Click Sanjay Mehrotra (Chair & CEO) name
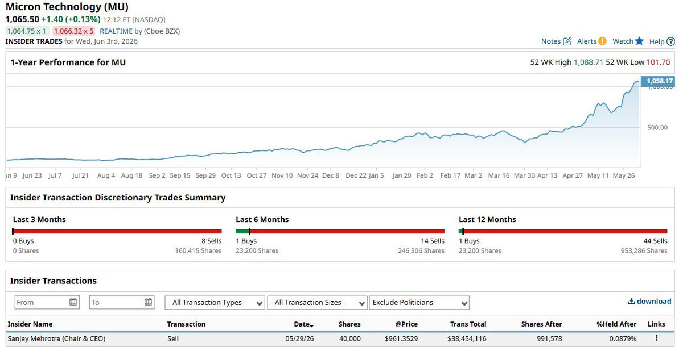Screen dimensions: 683x347 (x=56, y=338)
